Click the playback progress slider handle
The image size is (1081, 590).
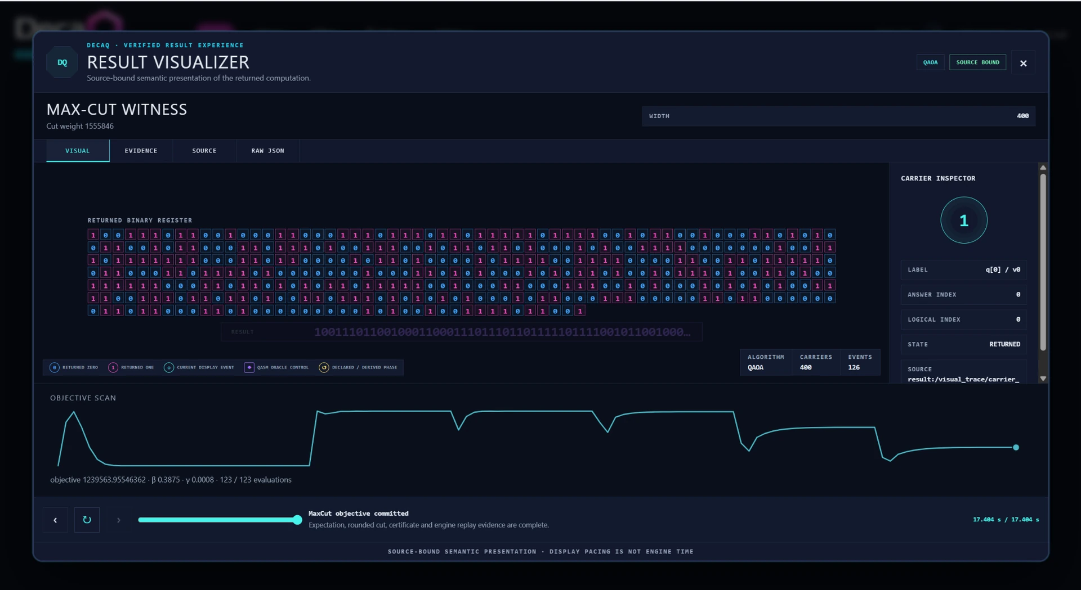[x=297, y=520]
